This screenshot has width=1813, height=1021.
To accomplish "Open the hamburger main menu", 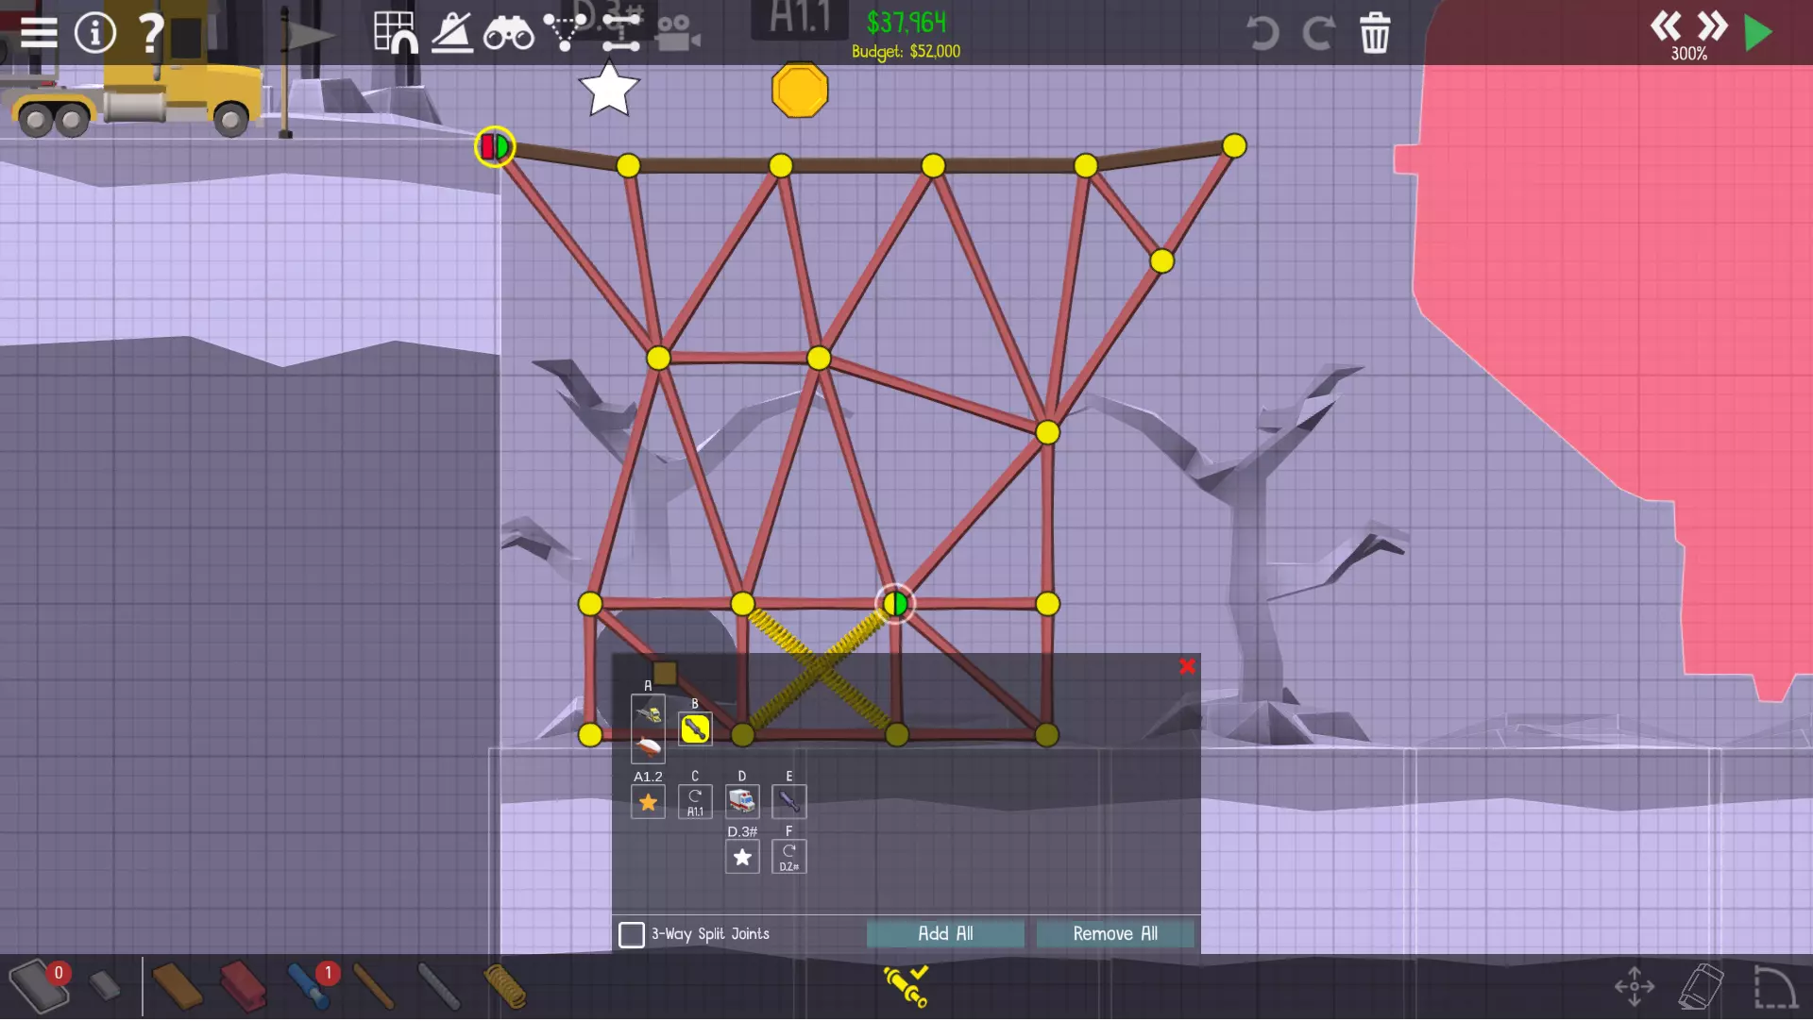I will (x=39, y=33).
